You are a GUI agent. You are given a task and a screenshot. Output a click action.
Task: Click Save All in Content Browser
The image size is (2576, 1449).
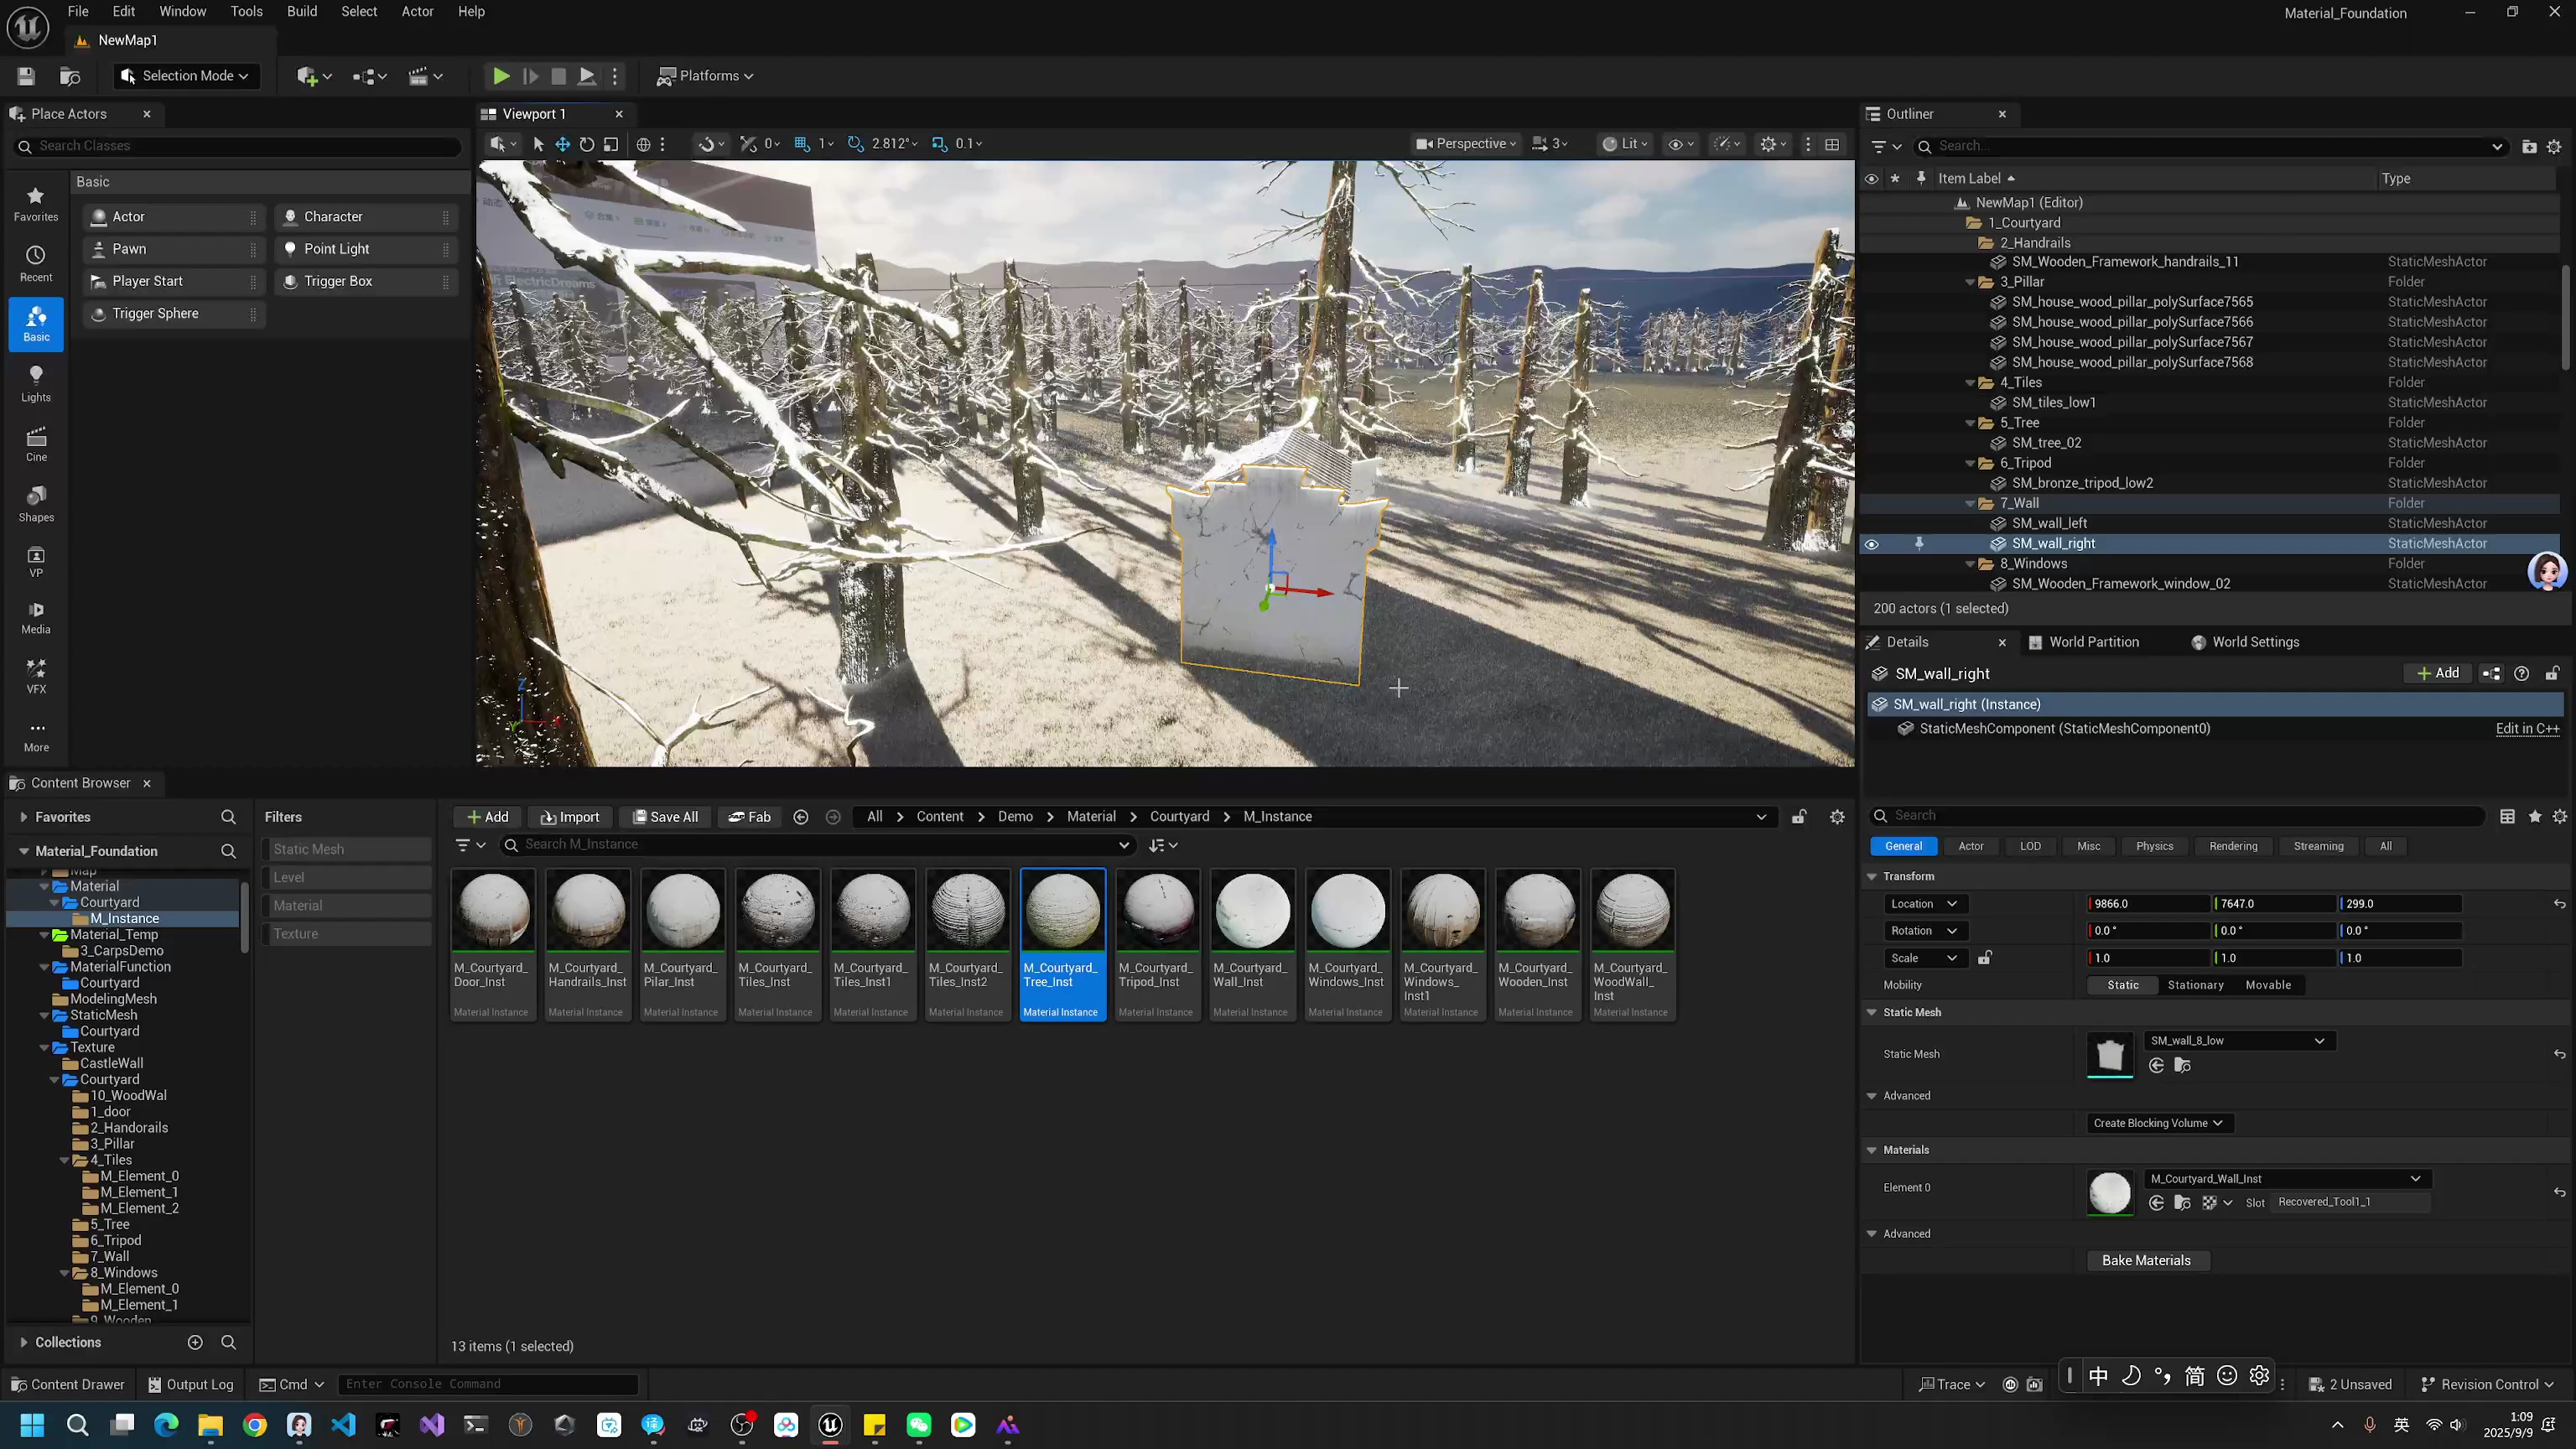(665, 817)
